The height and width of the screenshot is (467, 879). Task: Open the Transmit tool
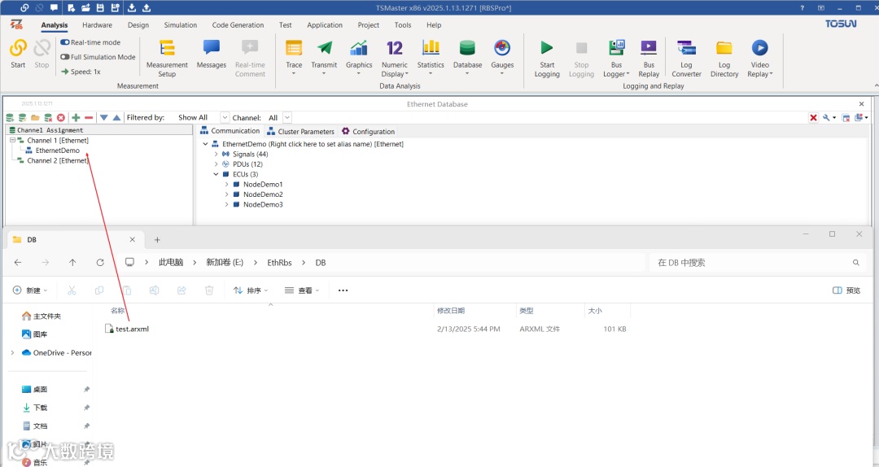(x=324, y=57)
